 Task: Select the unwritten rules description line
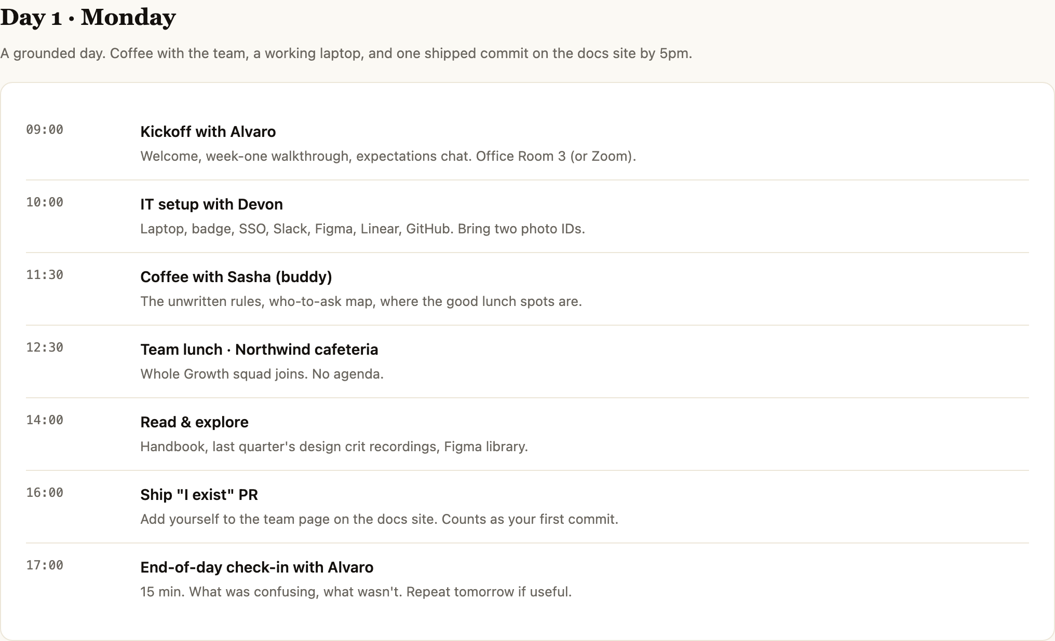pyautogui.click(x=361, y=301)
